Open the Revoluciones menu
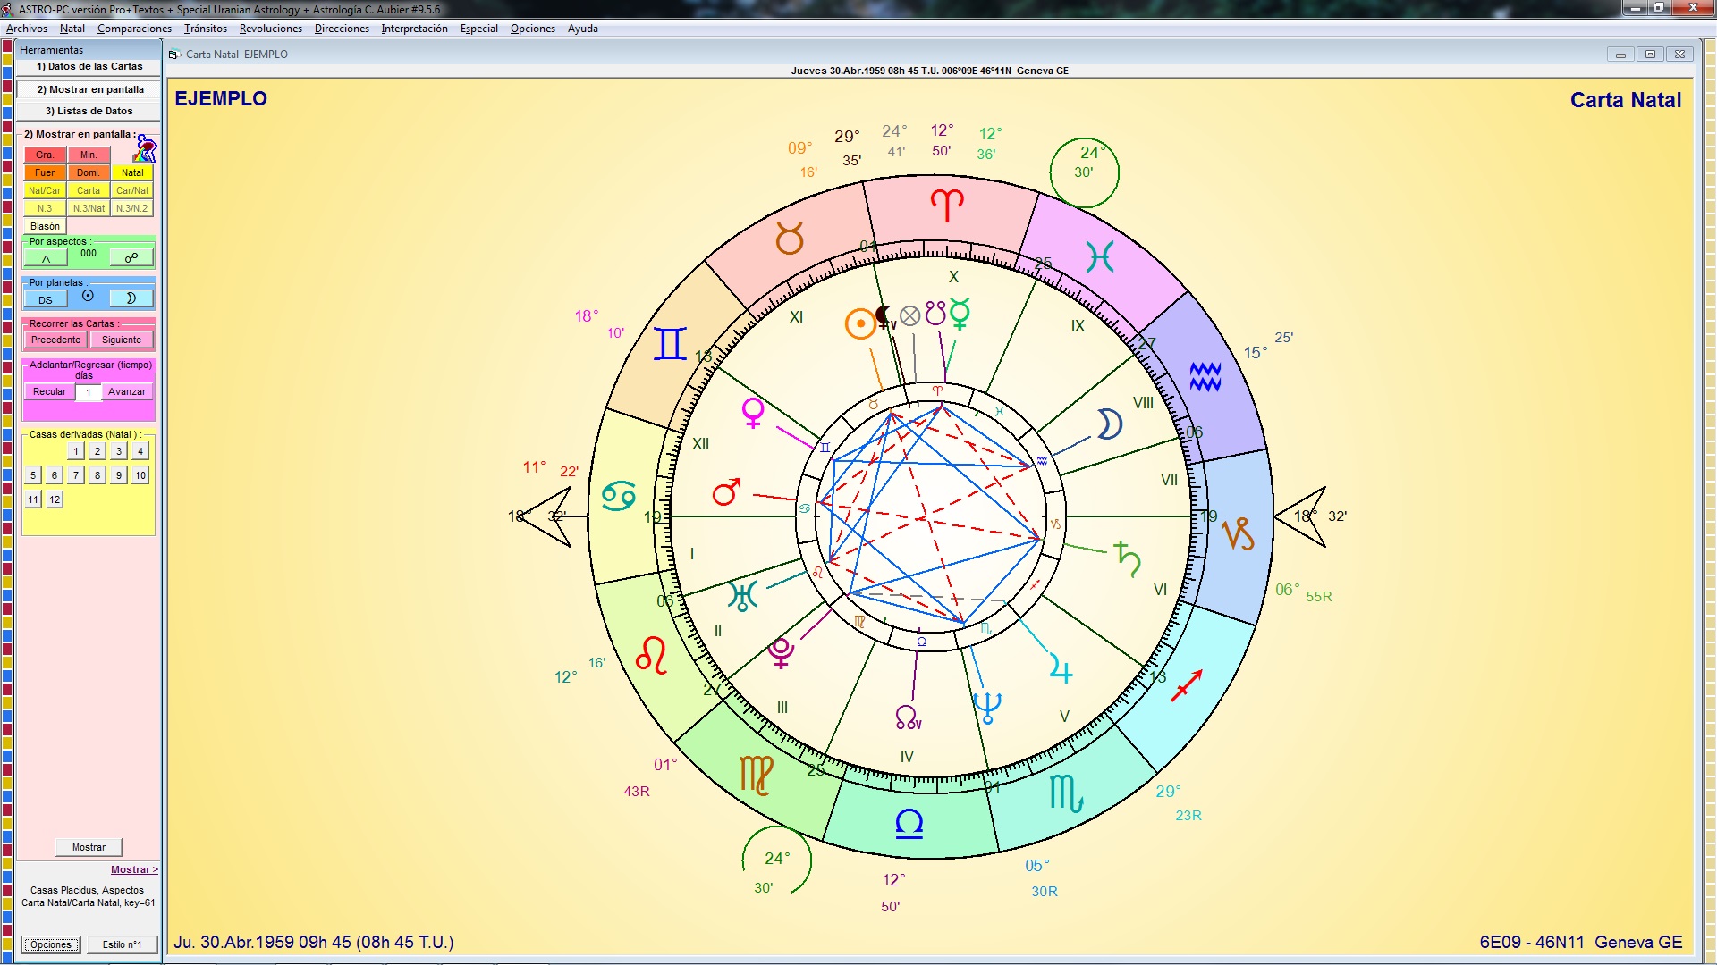This screenshot has height=965, width=1717. 271,29
